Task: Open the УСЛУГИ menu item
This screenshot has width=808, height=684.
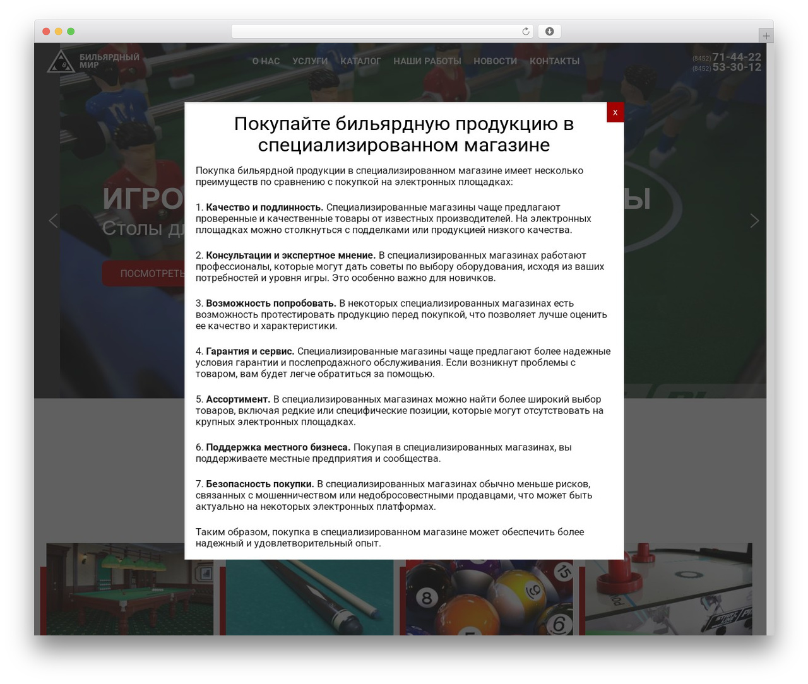Action: point(310,61)
